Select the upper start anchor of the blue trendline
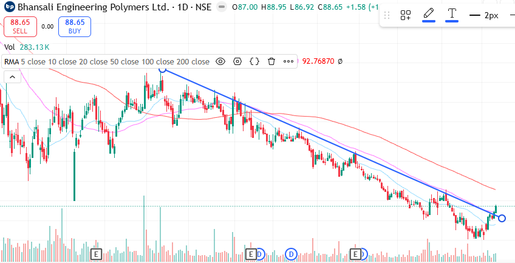The height and width of the screenshot is (263, 515). tap(162, 69)
